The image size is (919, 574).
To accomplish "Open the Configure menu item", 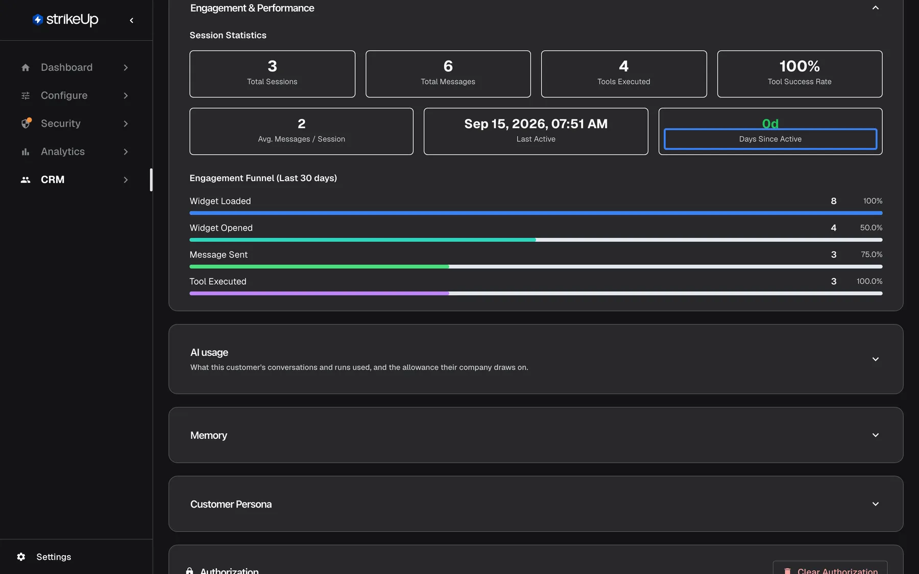I will click(x=76, y=95).
